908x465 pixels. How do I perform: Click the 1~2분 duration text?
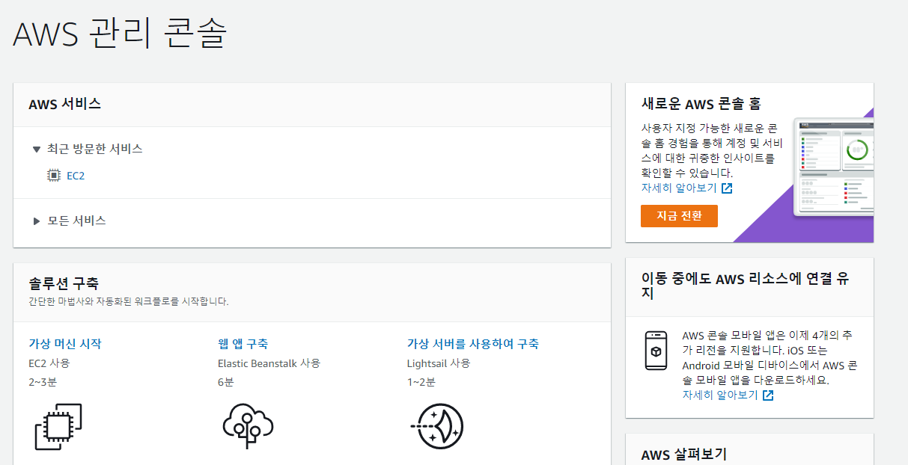[x=421, y=382]
